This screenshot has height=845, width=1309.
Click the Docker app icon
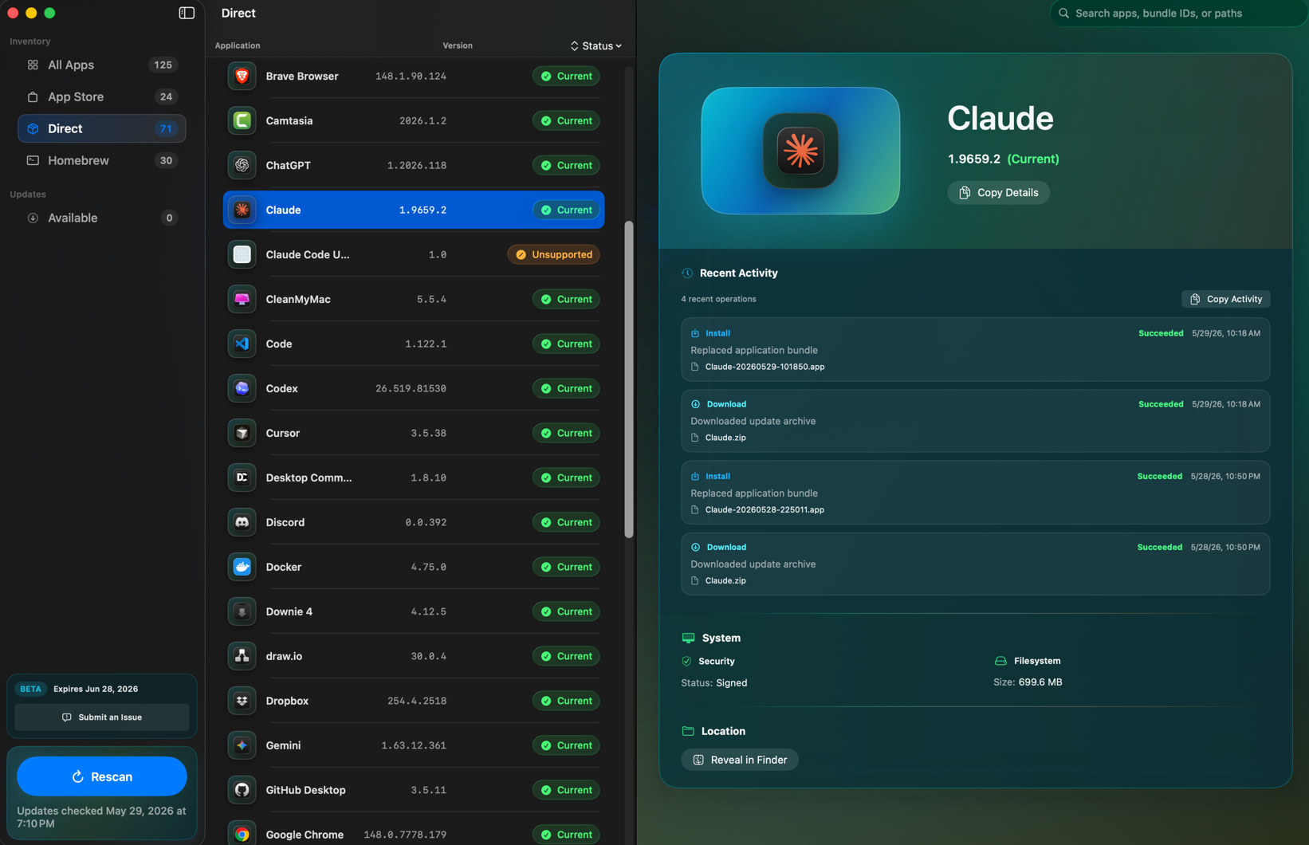tap(242, 567)
